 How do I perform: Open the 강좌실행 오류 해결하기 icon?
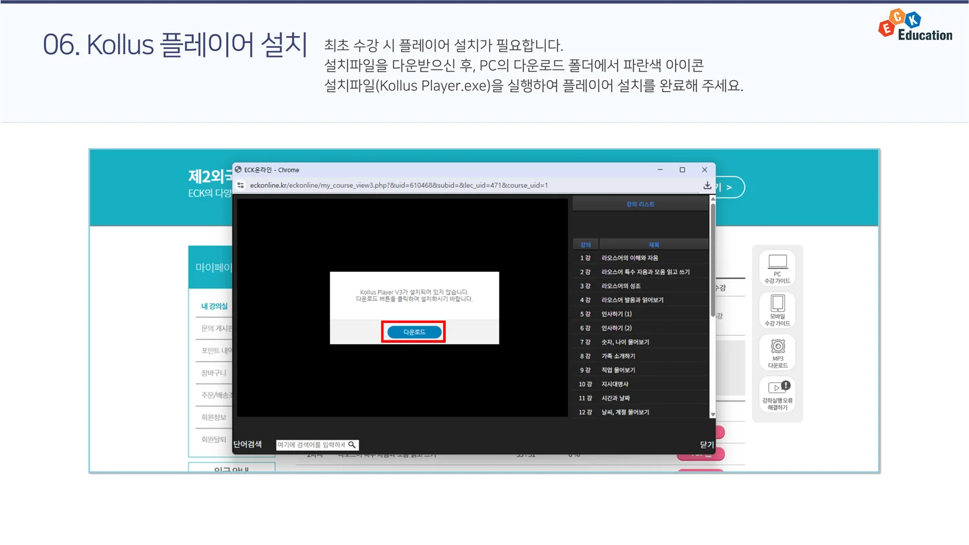777,395
